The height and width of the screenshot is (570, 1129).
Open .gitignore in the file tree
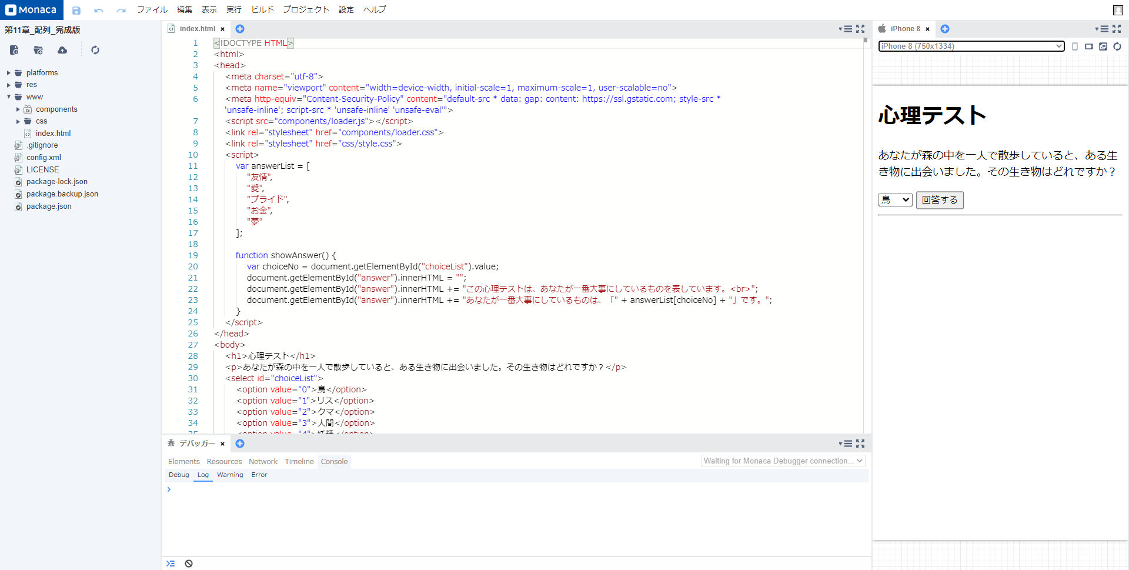click(43, 145)
